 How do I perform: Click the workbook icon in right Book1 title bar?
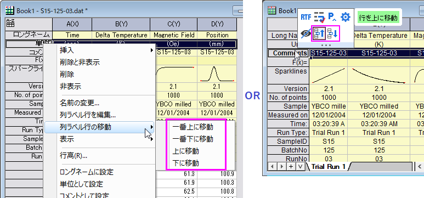point(272,10)
